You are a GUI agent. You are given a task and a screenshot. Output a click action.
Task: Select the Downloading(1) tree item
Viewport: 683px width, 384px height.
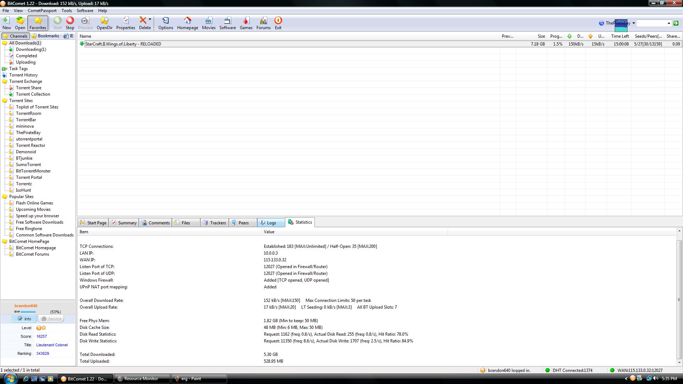[31, 49]
